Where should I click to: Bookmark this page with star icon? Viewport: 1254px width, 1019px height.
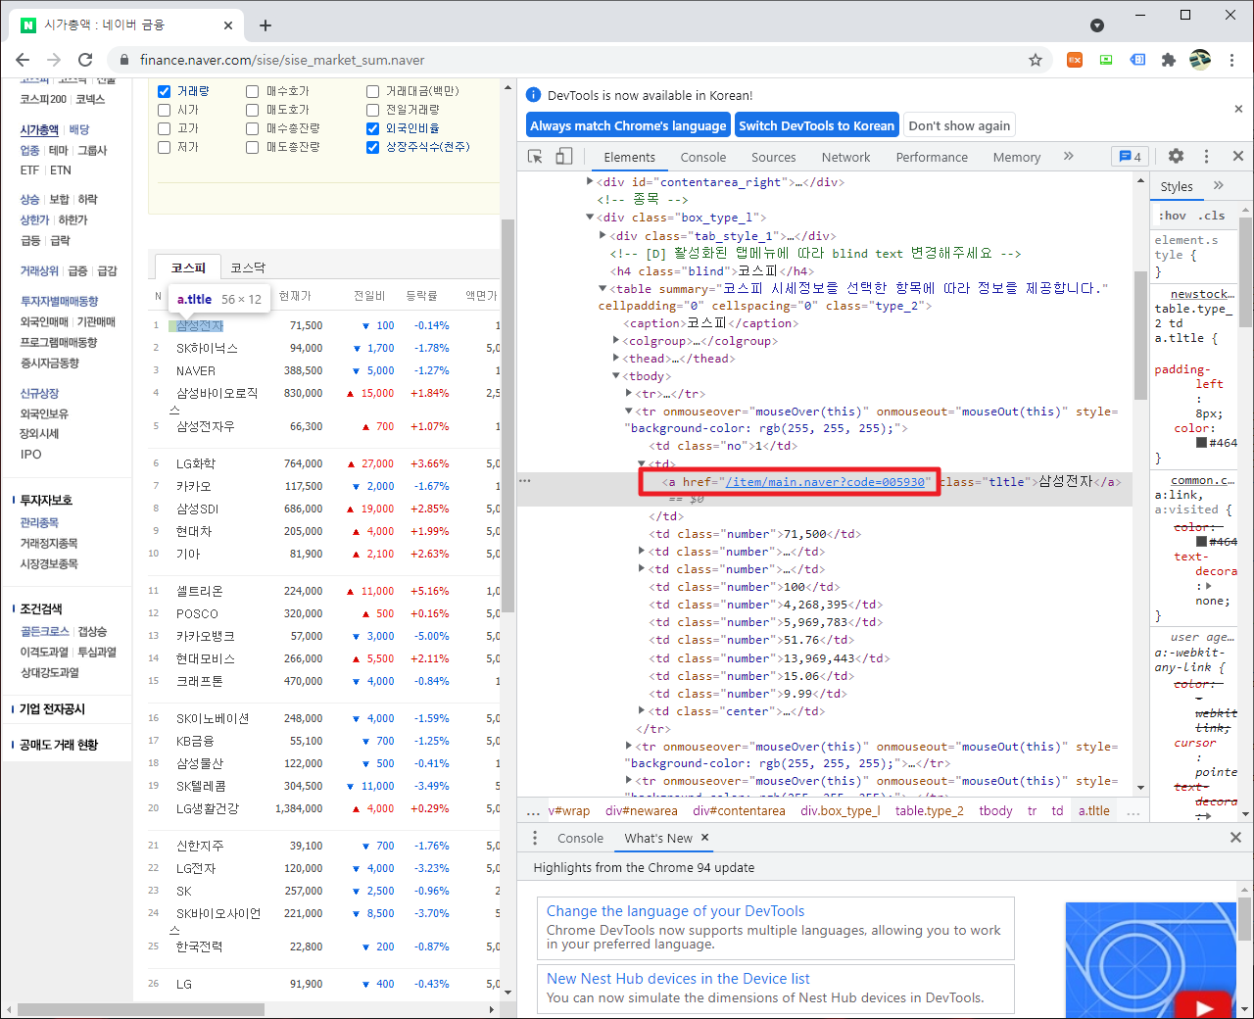pyautogui.click(x=1036, y=60)
